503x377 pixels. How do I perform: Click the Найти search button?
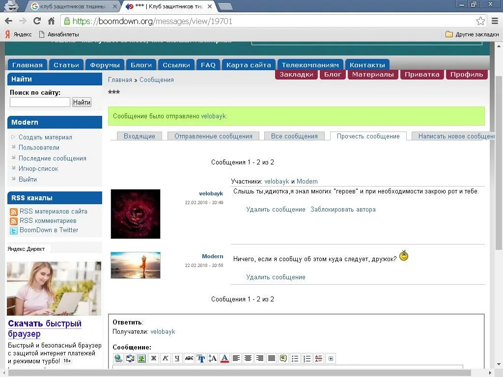(x=82, y=102)
